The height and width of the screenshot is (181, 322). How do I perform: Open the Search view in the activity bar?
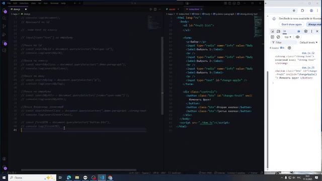coord(4,19)
